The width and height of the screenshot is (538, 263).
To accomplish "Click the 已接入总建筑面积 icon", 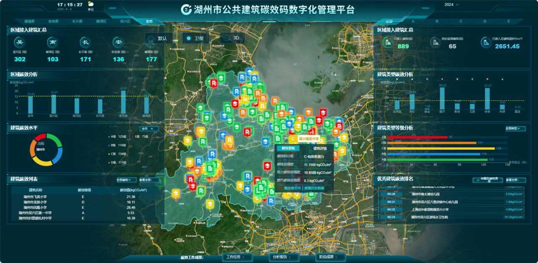I will click(x=486, y=42).
